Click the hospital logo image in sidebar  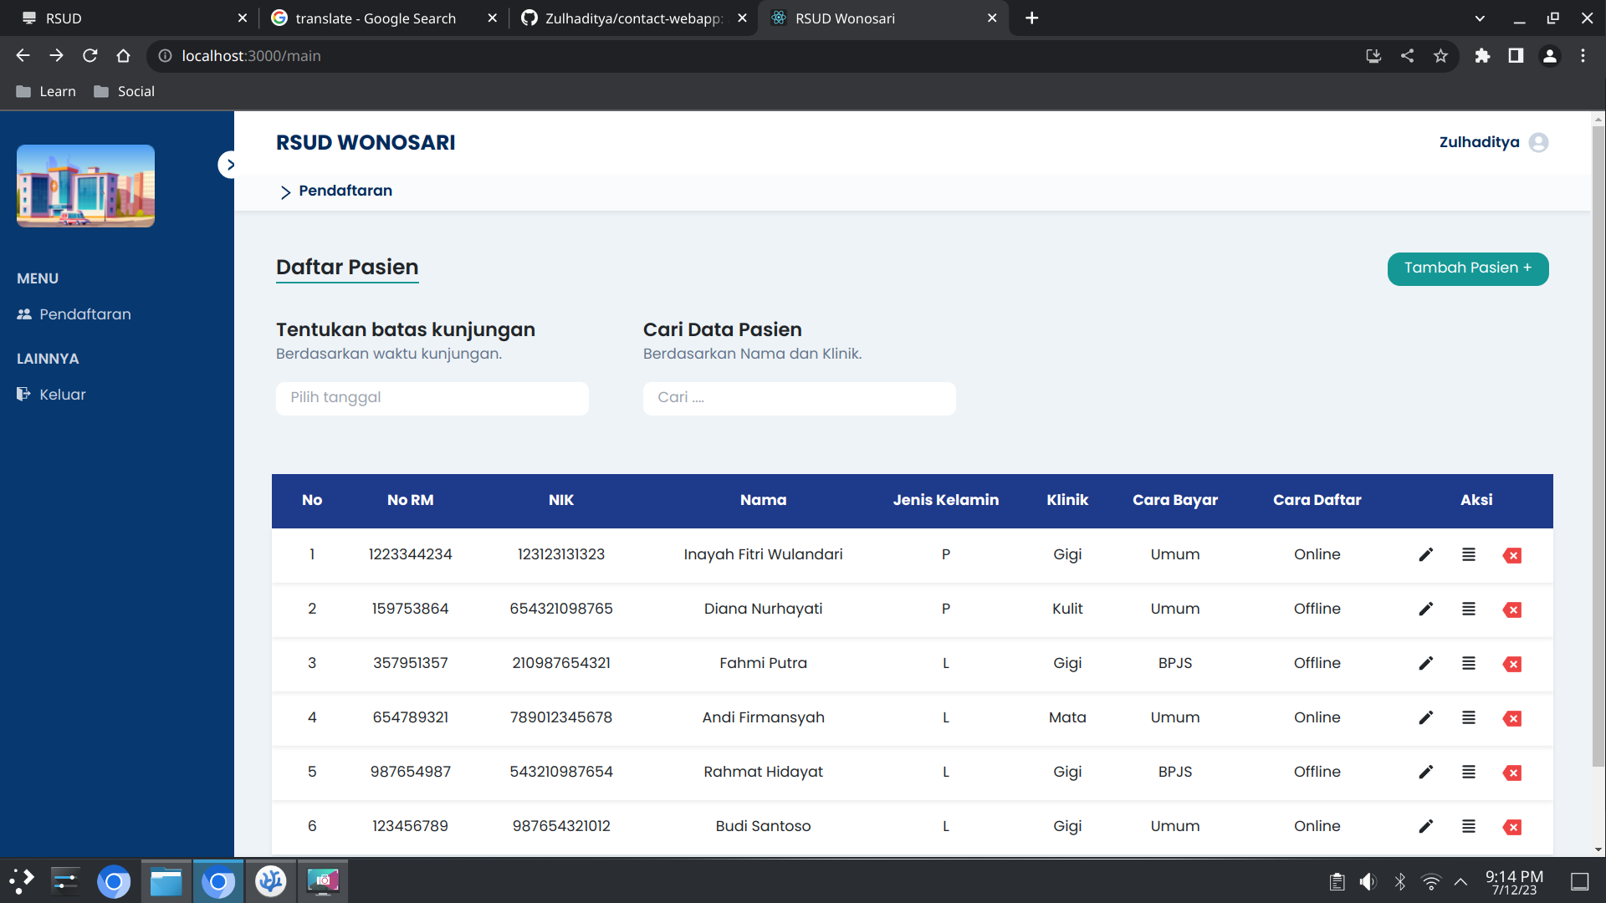85,186
